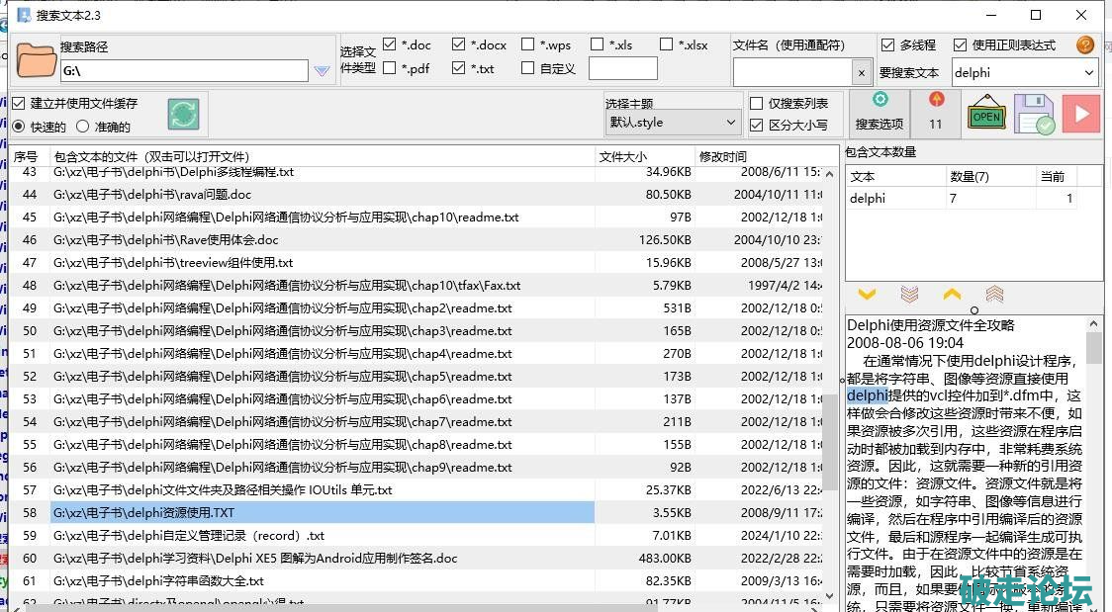The height and width of the screenshot is (612, 1112).
Task: Click the 搜索选项 button
Action: click(x=879, y=114)
